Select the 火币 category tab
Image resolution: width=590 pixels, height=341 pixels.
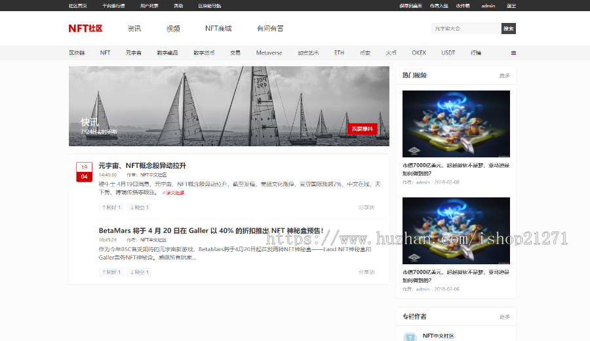coord(391,52)
